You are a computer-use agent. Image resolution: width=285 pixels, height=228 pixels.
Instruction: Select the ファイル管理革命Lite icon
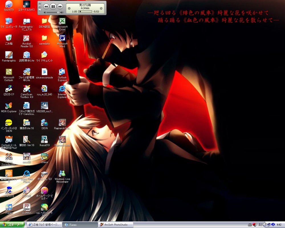coord(27,75)
